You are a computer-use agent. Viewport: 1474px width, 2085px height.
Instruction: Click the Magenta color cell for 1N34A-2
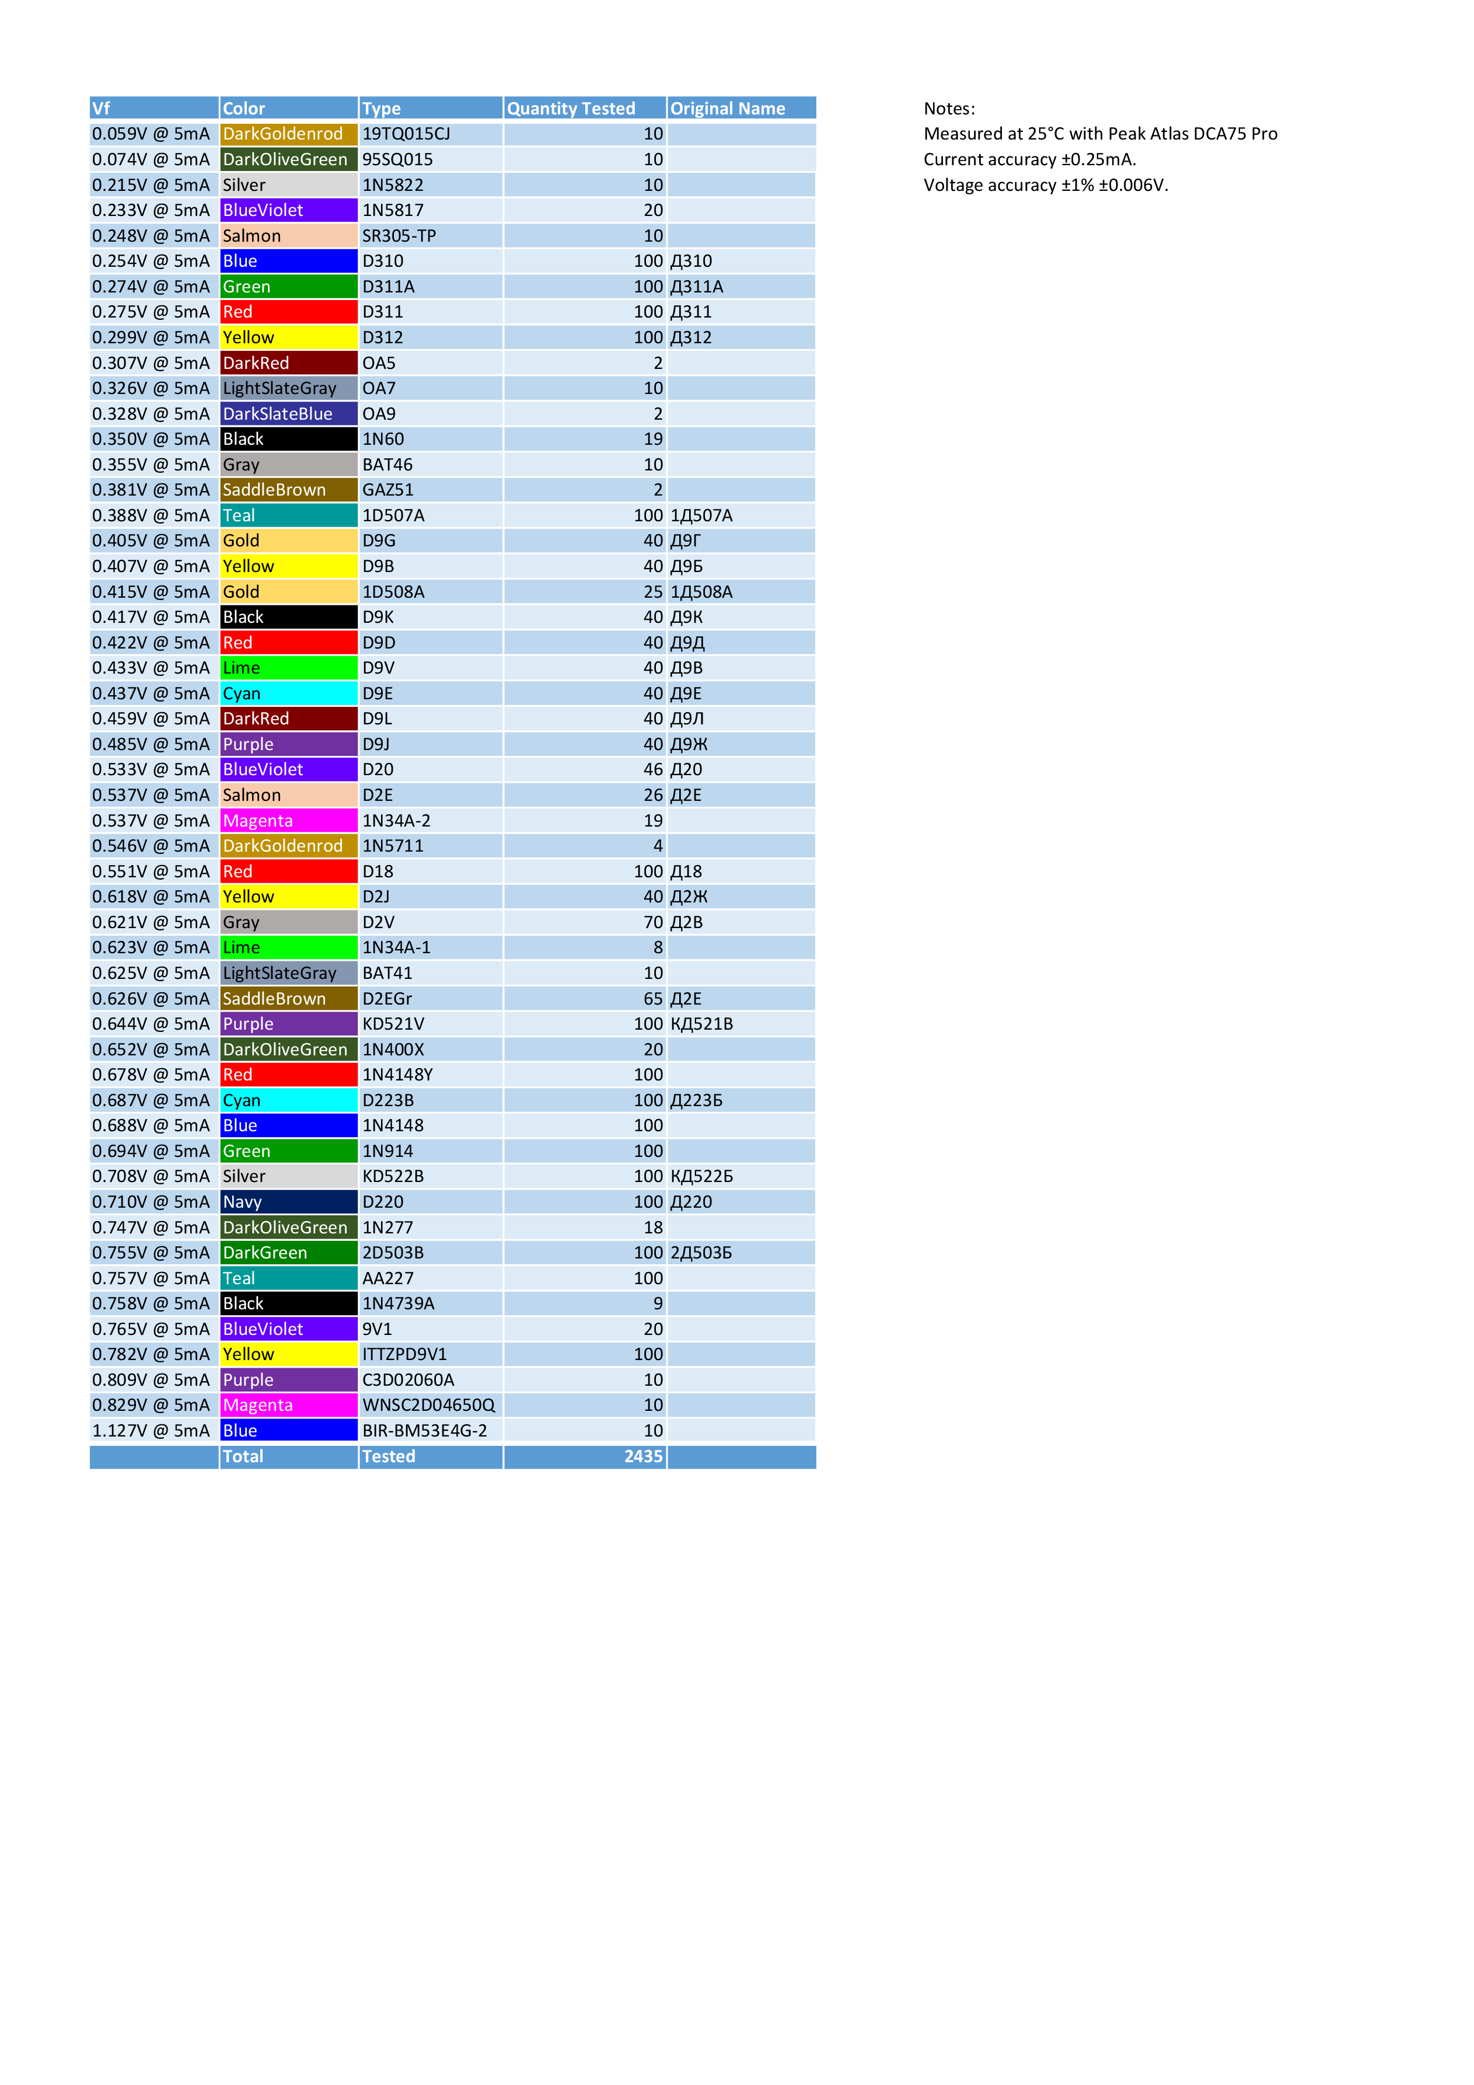289,820
